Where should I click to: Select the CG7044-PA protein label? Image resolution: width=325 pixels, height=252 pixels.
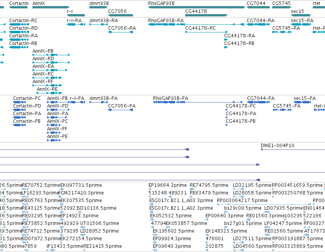point(261,98)
